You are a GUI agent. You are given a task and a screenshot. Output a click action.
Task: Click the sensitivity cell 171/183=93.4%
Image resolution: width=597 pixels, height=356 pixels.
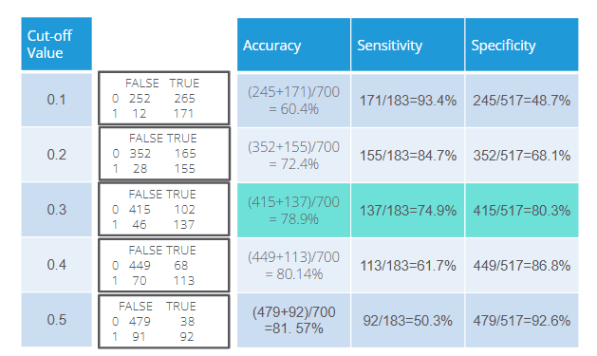point(407,101)
